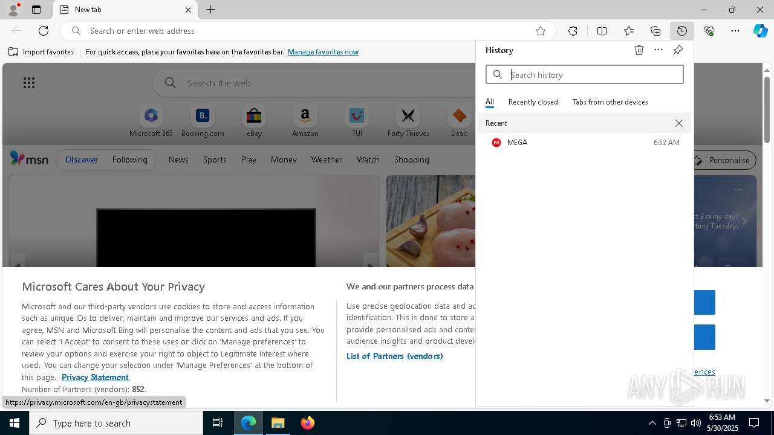Open List of Partners (vendors) link

[395, 356]
